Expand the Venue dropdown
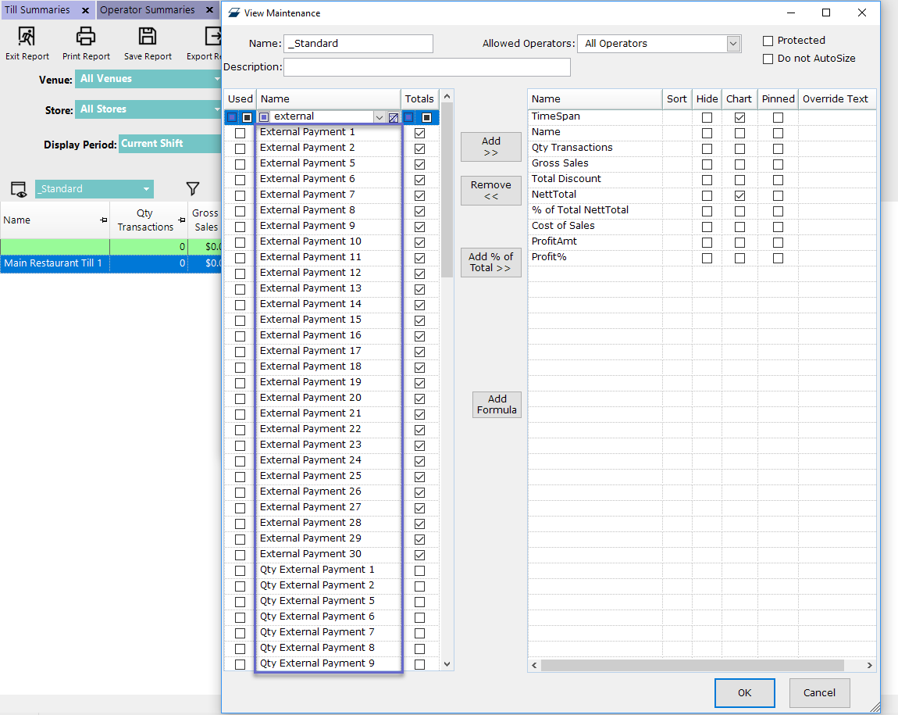Image resolution: width=898 pixels, height=715 pixels. point(216,79)
